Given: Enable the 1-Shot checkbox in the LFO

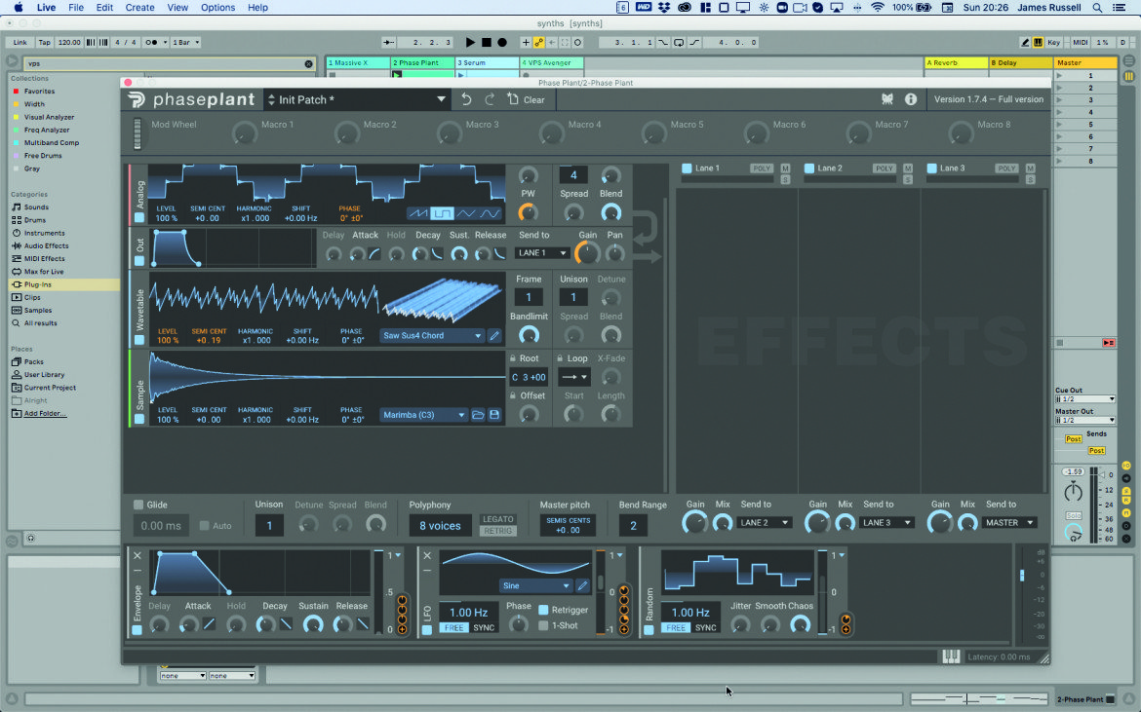Looking at the screenshot, I should coord(543,625).
